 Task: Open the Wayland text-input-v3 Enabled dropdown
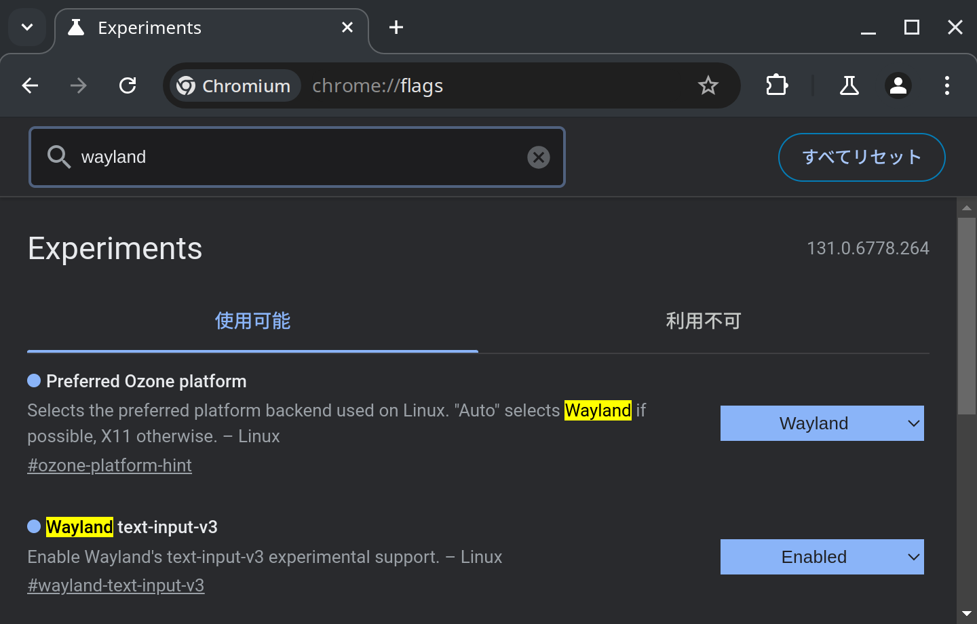(x=822, y=556)
